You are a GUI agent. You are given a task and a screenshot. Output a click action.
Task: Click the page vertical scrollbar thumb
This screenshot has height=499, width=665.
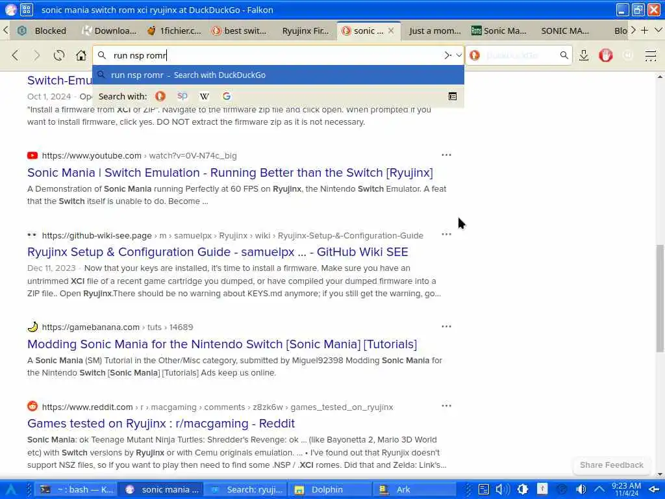coord(660,298)
